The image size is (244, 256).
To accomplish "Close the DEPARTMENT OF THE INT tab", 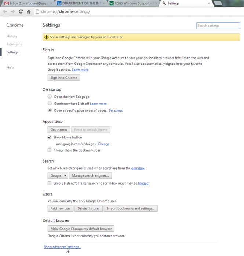I will pos(104,3).
